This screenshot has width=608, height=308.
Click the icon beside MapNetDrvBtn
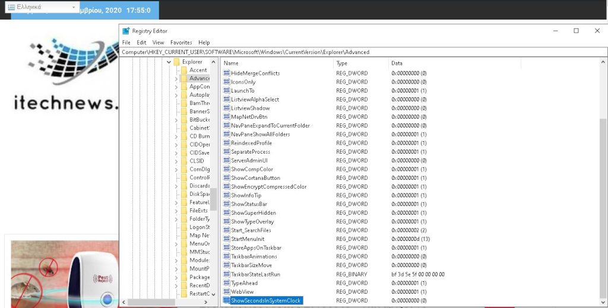point(227,117)
